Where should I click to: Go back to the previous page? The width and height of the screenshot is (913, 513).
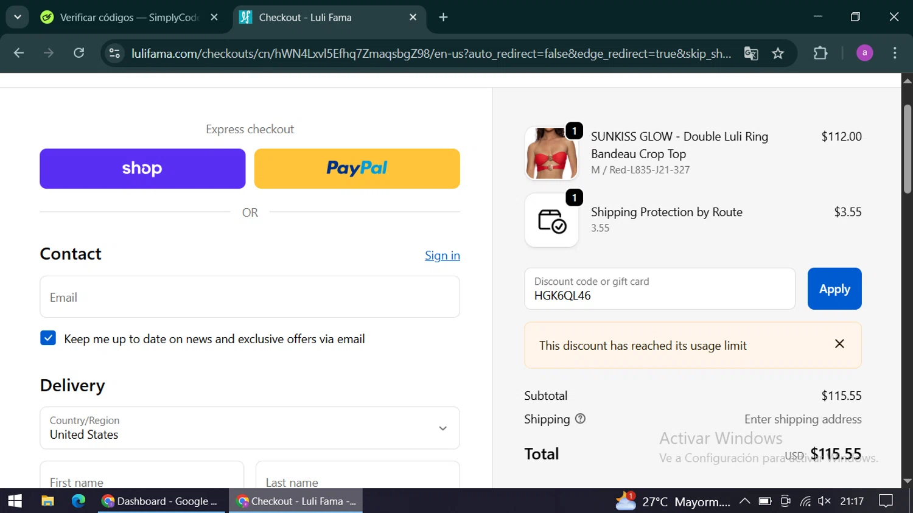(19, 53)
